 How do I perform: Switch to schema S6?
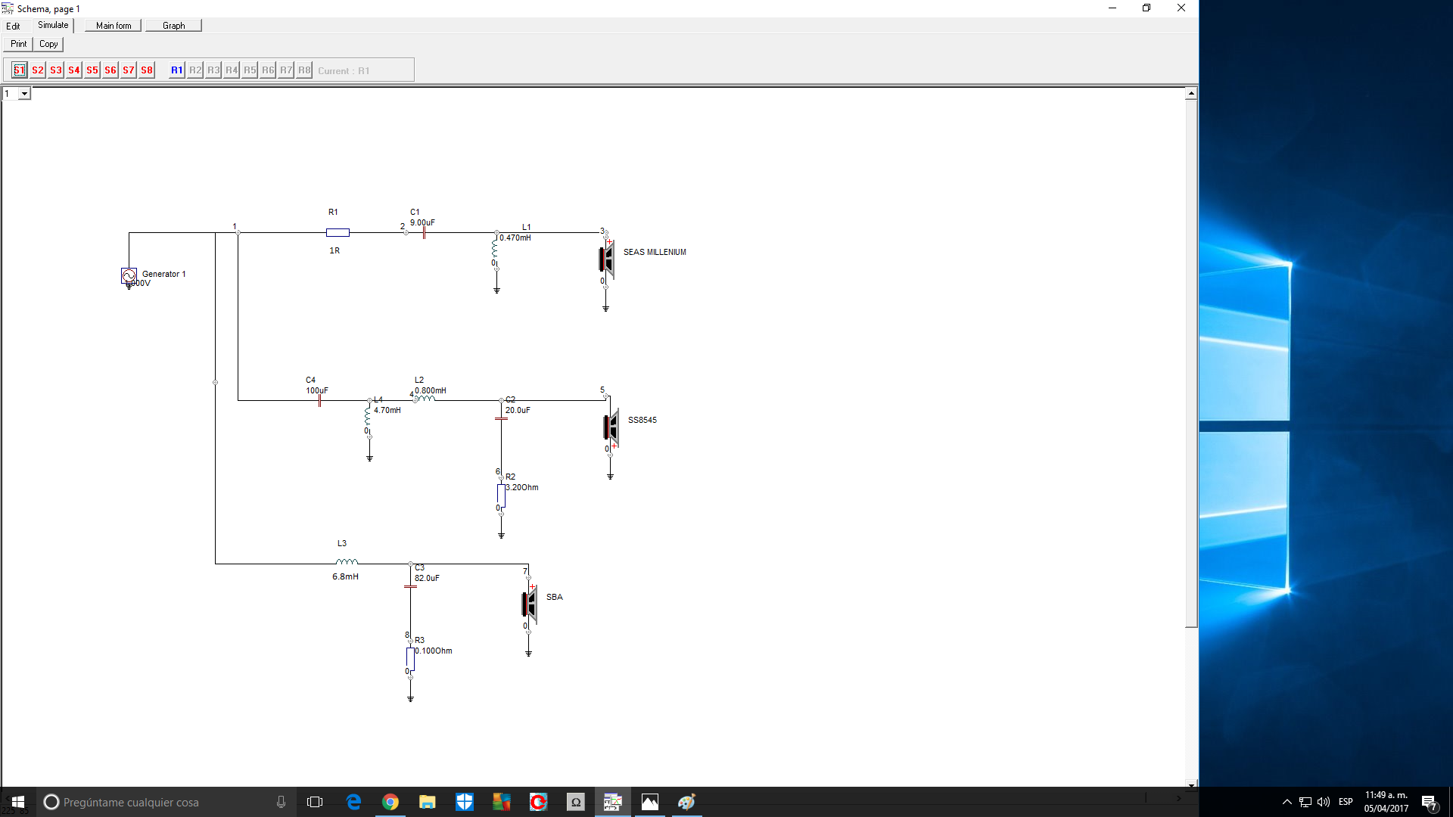coord(110,70)
